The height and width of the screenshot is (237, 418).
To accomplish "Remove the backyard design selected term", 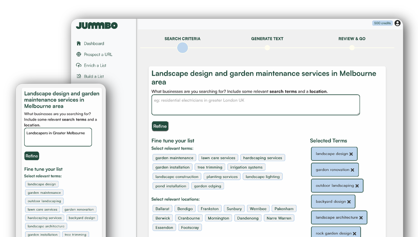I will point(349,202).
